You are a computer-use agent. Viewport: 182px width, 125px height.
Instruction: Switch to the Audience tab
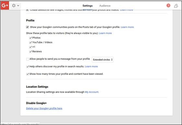105,6
